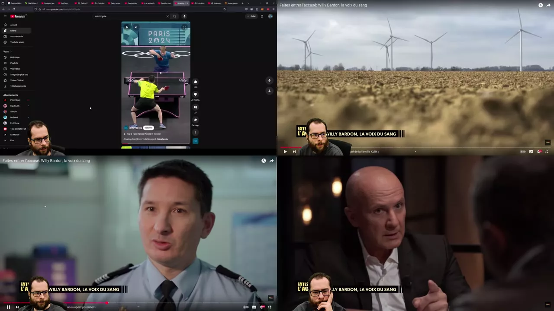Toggle fullscreen on the Short

tap(184, 27)
